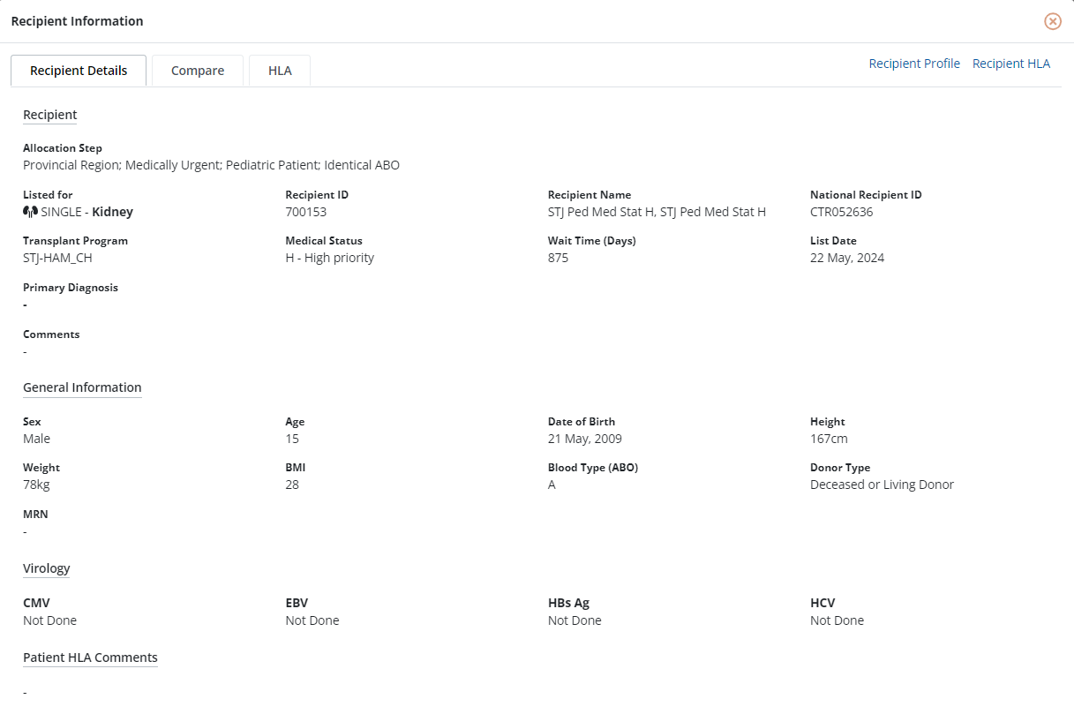Select the Recipient Details tab

(79, 71)
